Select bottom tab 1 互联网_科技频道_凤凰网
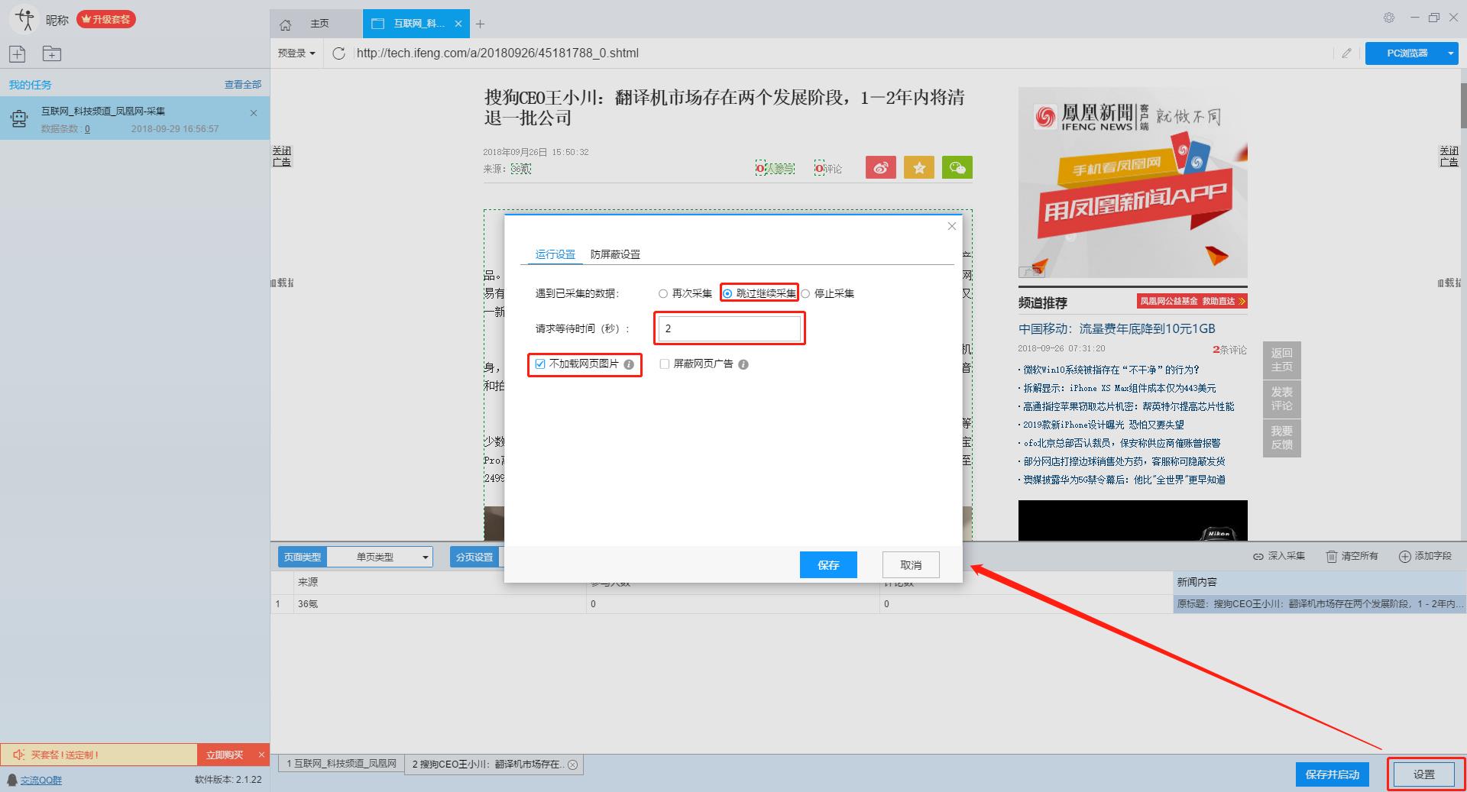Image resolution: width=1467 pixels, height=792 pixels. click(x=342, y=764)
